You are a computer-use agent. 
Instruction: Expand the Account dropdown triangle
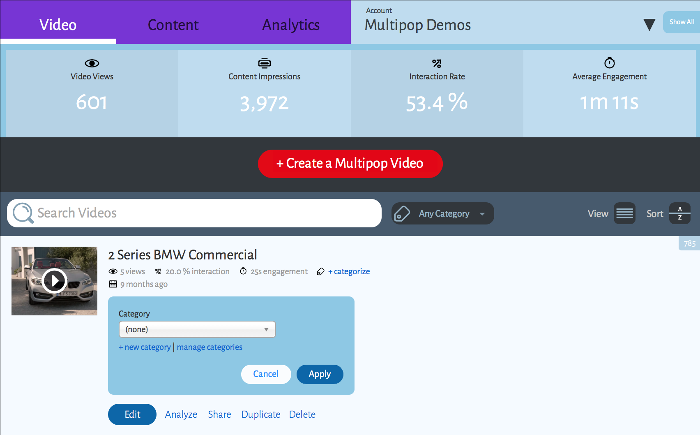click(649, 25)
